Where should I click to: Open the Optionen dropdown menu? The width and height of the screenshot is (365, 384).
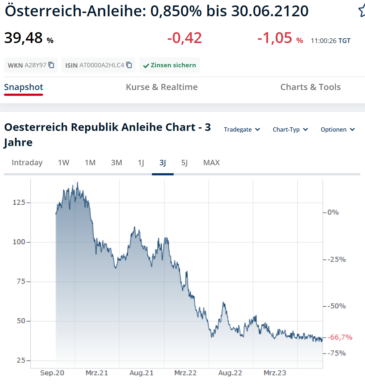(338, 129)
